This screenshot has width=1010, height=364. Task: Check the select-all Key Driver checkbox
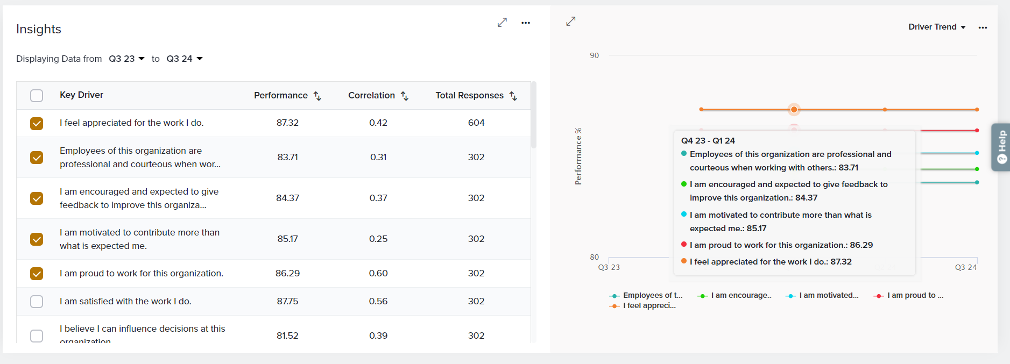(37, 96)
